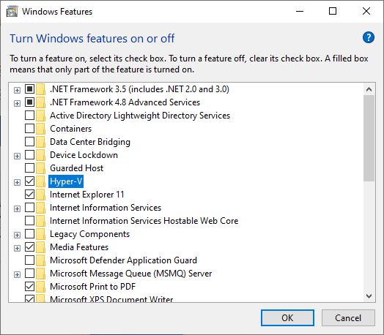Minimize the Windows Features window
This screenshot has height=335, width=384.
[x=300, y=11]
